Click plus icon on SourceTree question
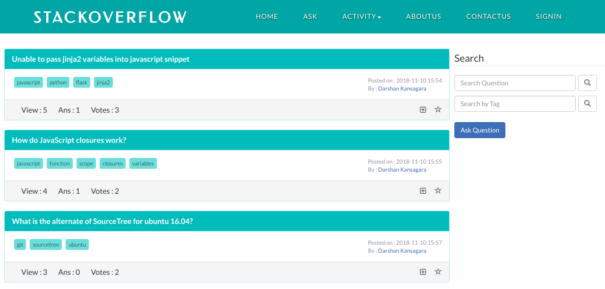Screen dimensions: 605x289 tap(423, 272)
